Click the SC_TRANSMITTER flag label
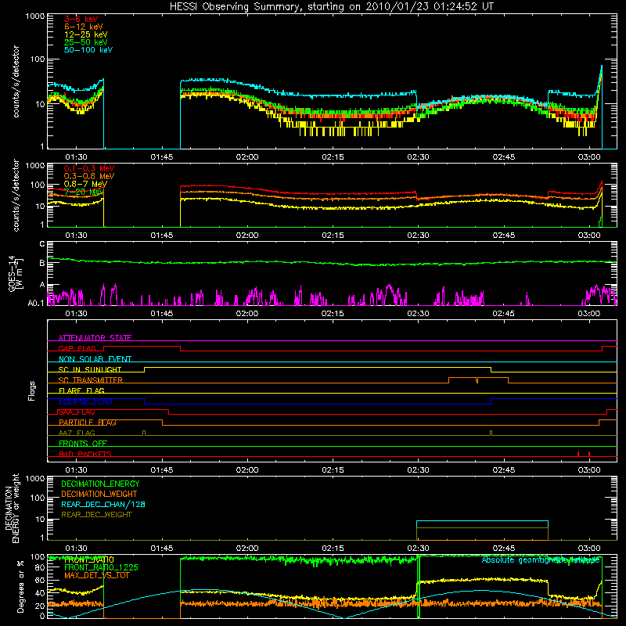The image size is (626, 626). 91,380
